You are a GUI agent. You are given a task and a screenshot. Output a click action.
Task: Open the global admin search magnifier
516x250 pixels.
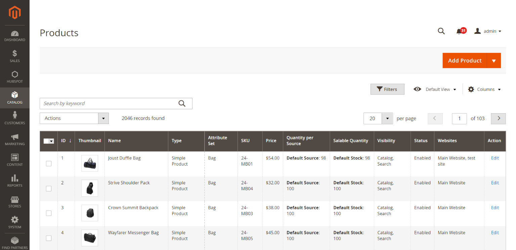click(441, 31)
